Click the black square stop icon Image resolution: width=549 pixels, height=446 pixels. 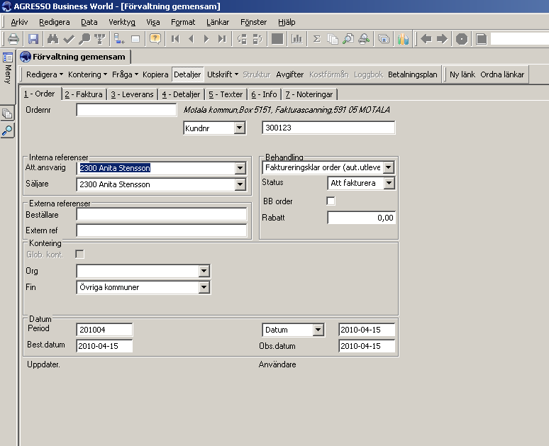point(277,38)
